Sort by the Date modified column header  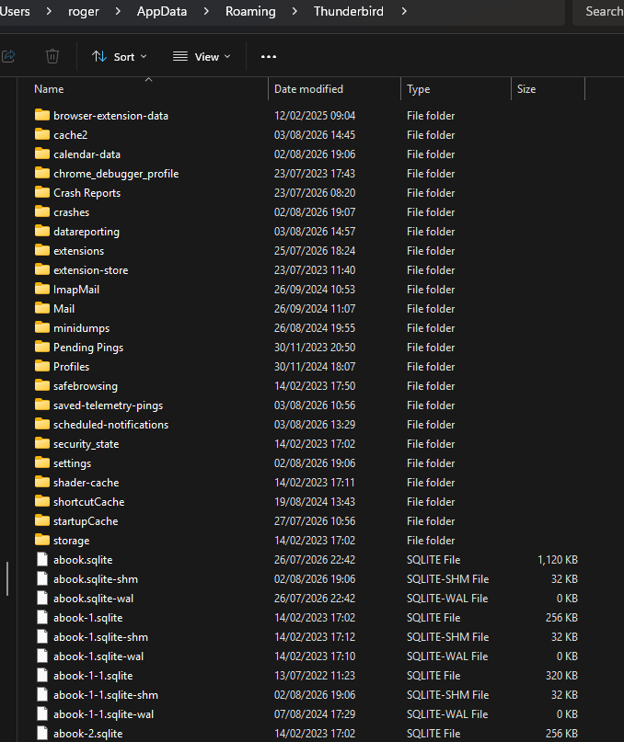[x=308, y=89]
